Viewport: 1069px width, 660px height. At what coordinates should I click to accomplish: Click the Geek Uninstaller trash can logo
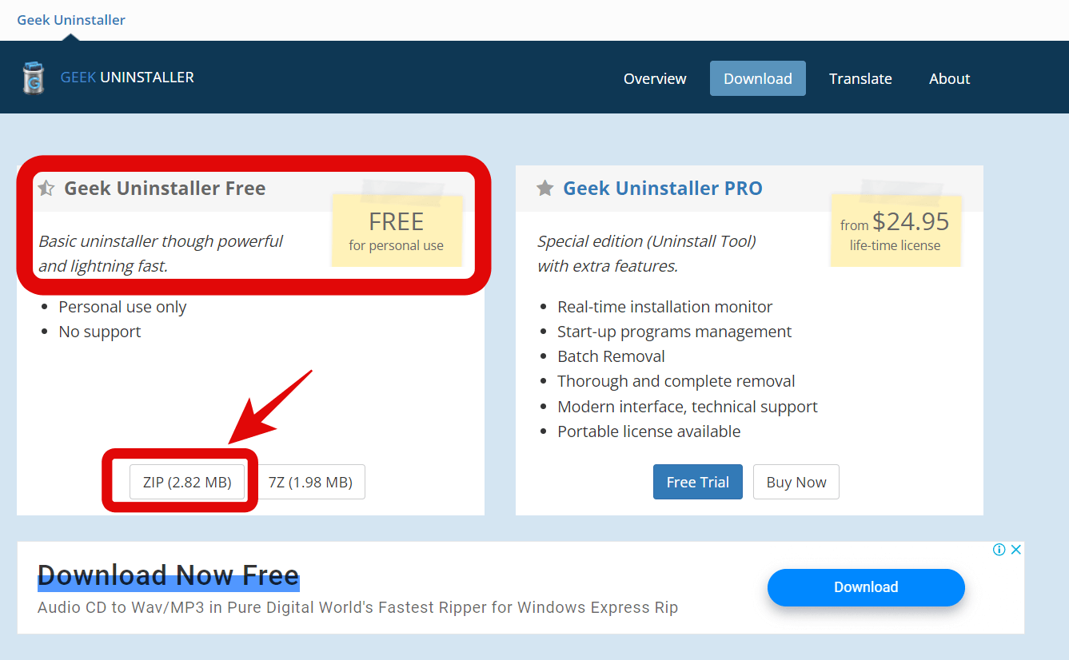tap(34, 78)
